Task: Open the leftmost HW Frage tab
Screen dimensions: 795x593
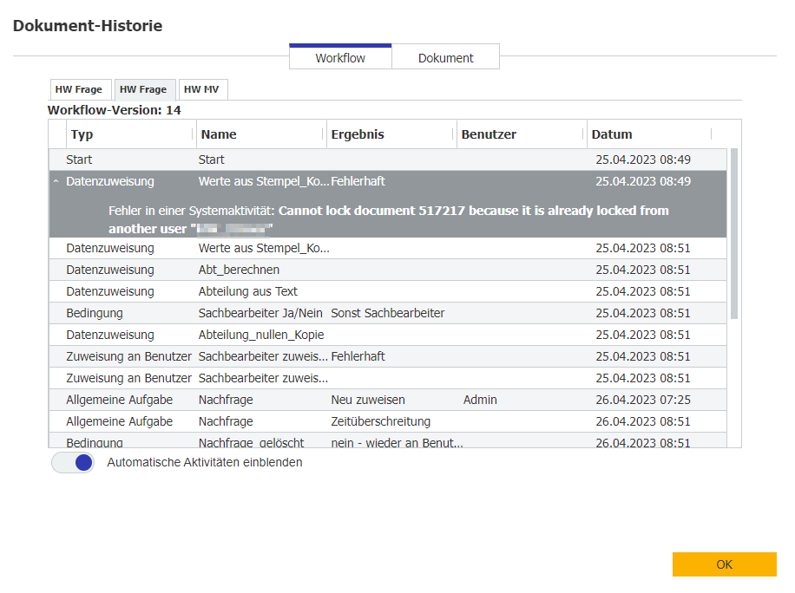Action: click(79, 89)
